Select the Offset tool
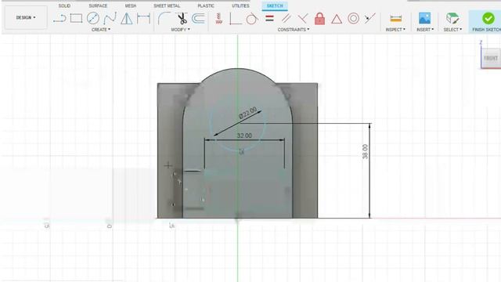 point(198,19)
